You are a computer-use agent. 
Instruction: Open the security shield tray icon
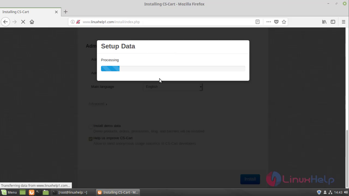coord(319,192)
